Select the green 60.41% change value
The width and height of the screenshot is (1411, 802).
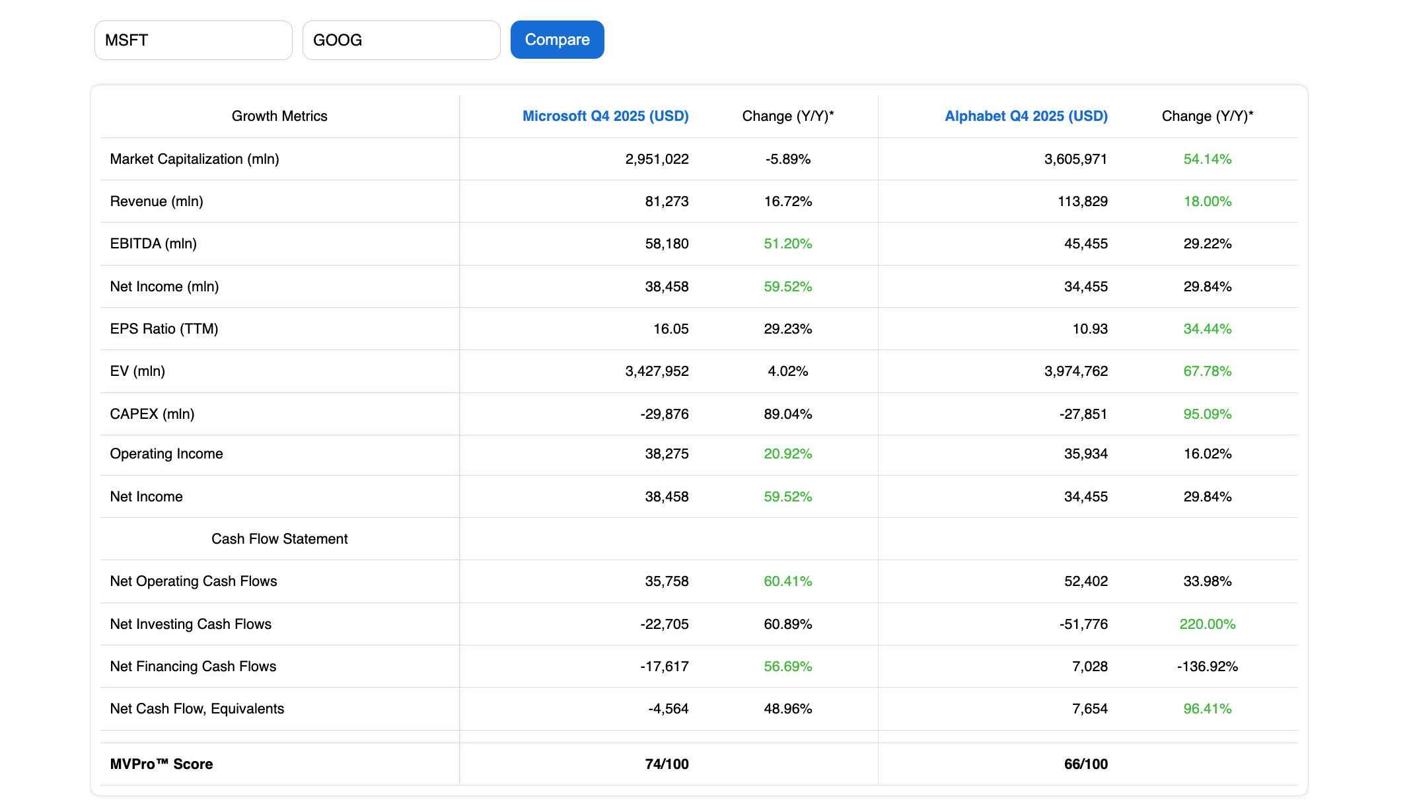(x=788, y=581)
